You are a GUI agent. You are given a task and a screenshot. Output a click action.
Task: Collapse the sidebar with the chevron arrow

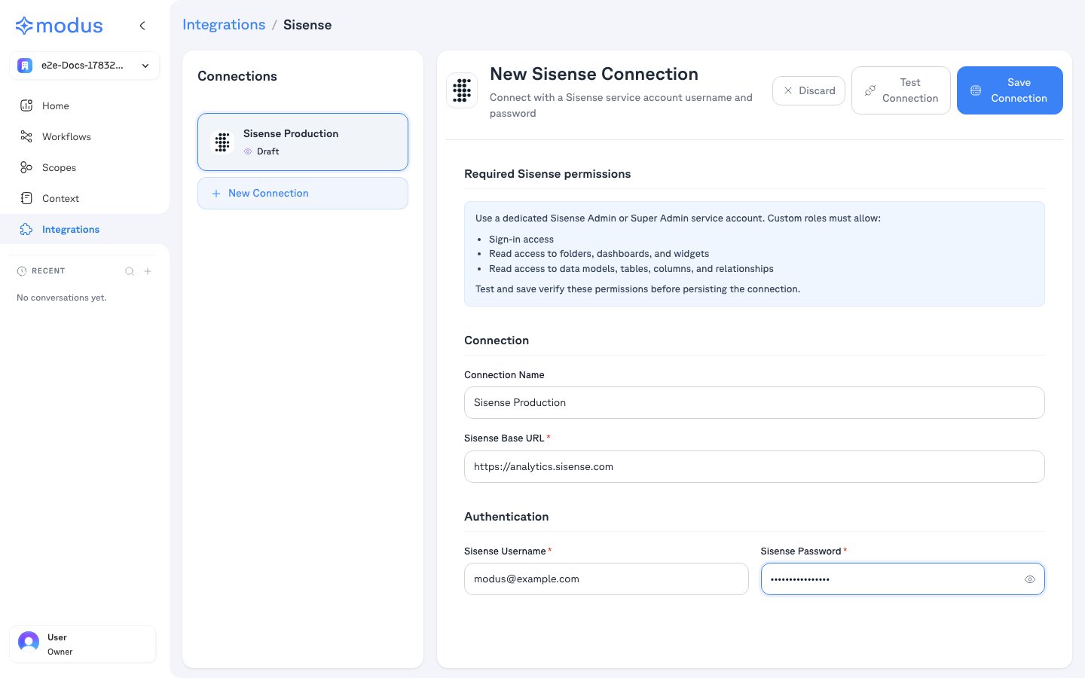pos(142,26)
